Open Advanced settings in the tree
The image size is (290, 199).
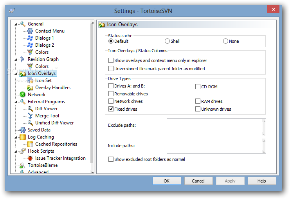(38, 172)
